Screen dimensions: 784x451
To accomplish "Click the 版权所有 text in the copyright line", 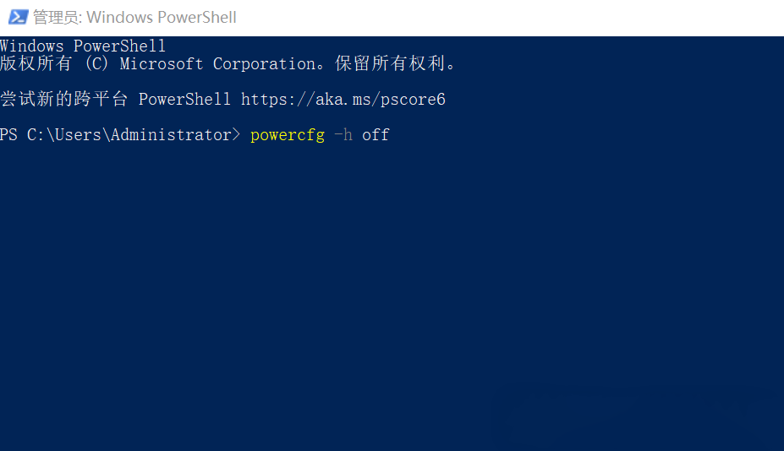I will pyautogui.click(x=37, y=64).
